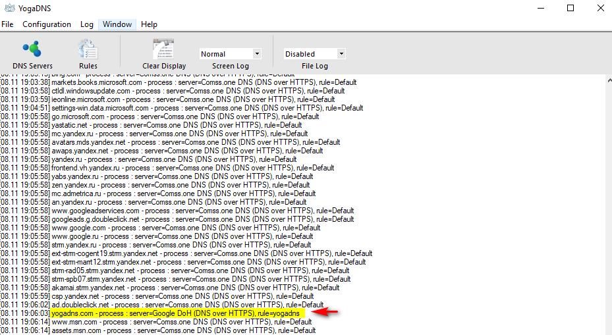Screen dimensions: 612x335
Task: Click the log scrollbar up arrow
Action: pos(609,80)
